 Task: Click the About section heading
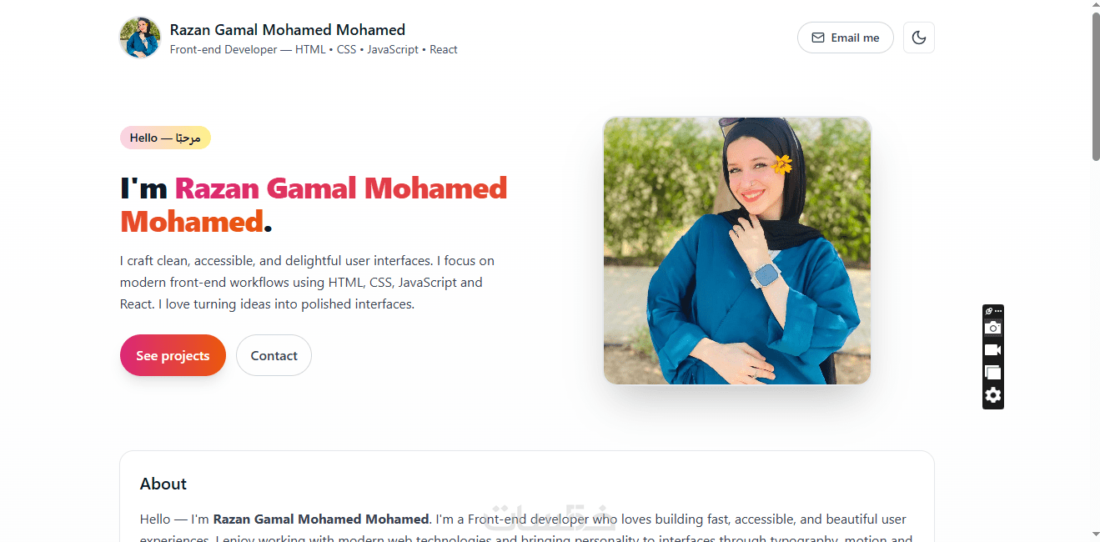click(x=163, y=484)
